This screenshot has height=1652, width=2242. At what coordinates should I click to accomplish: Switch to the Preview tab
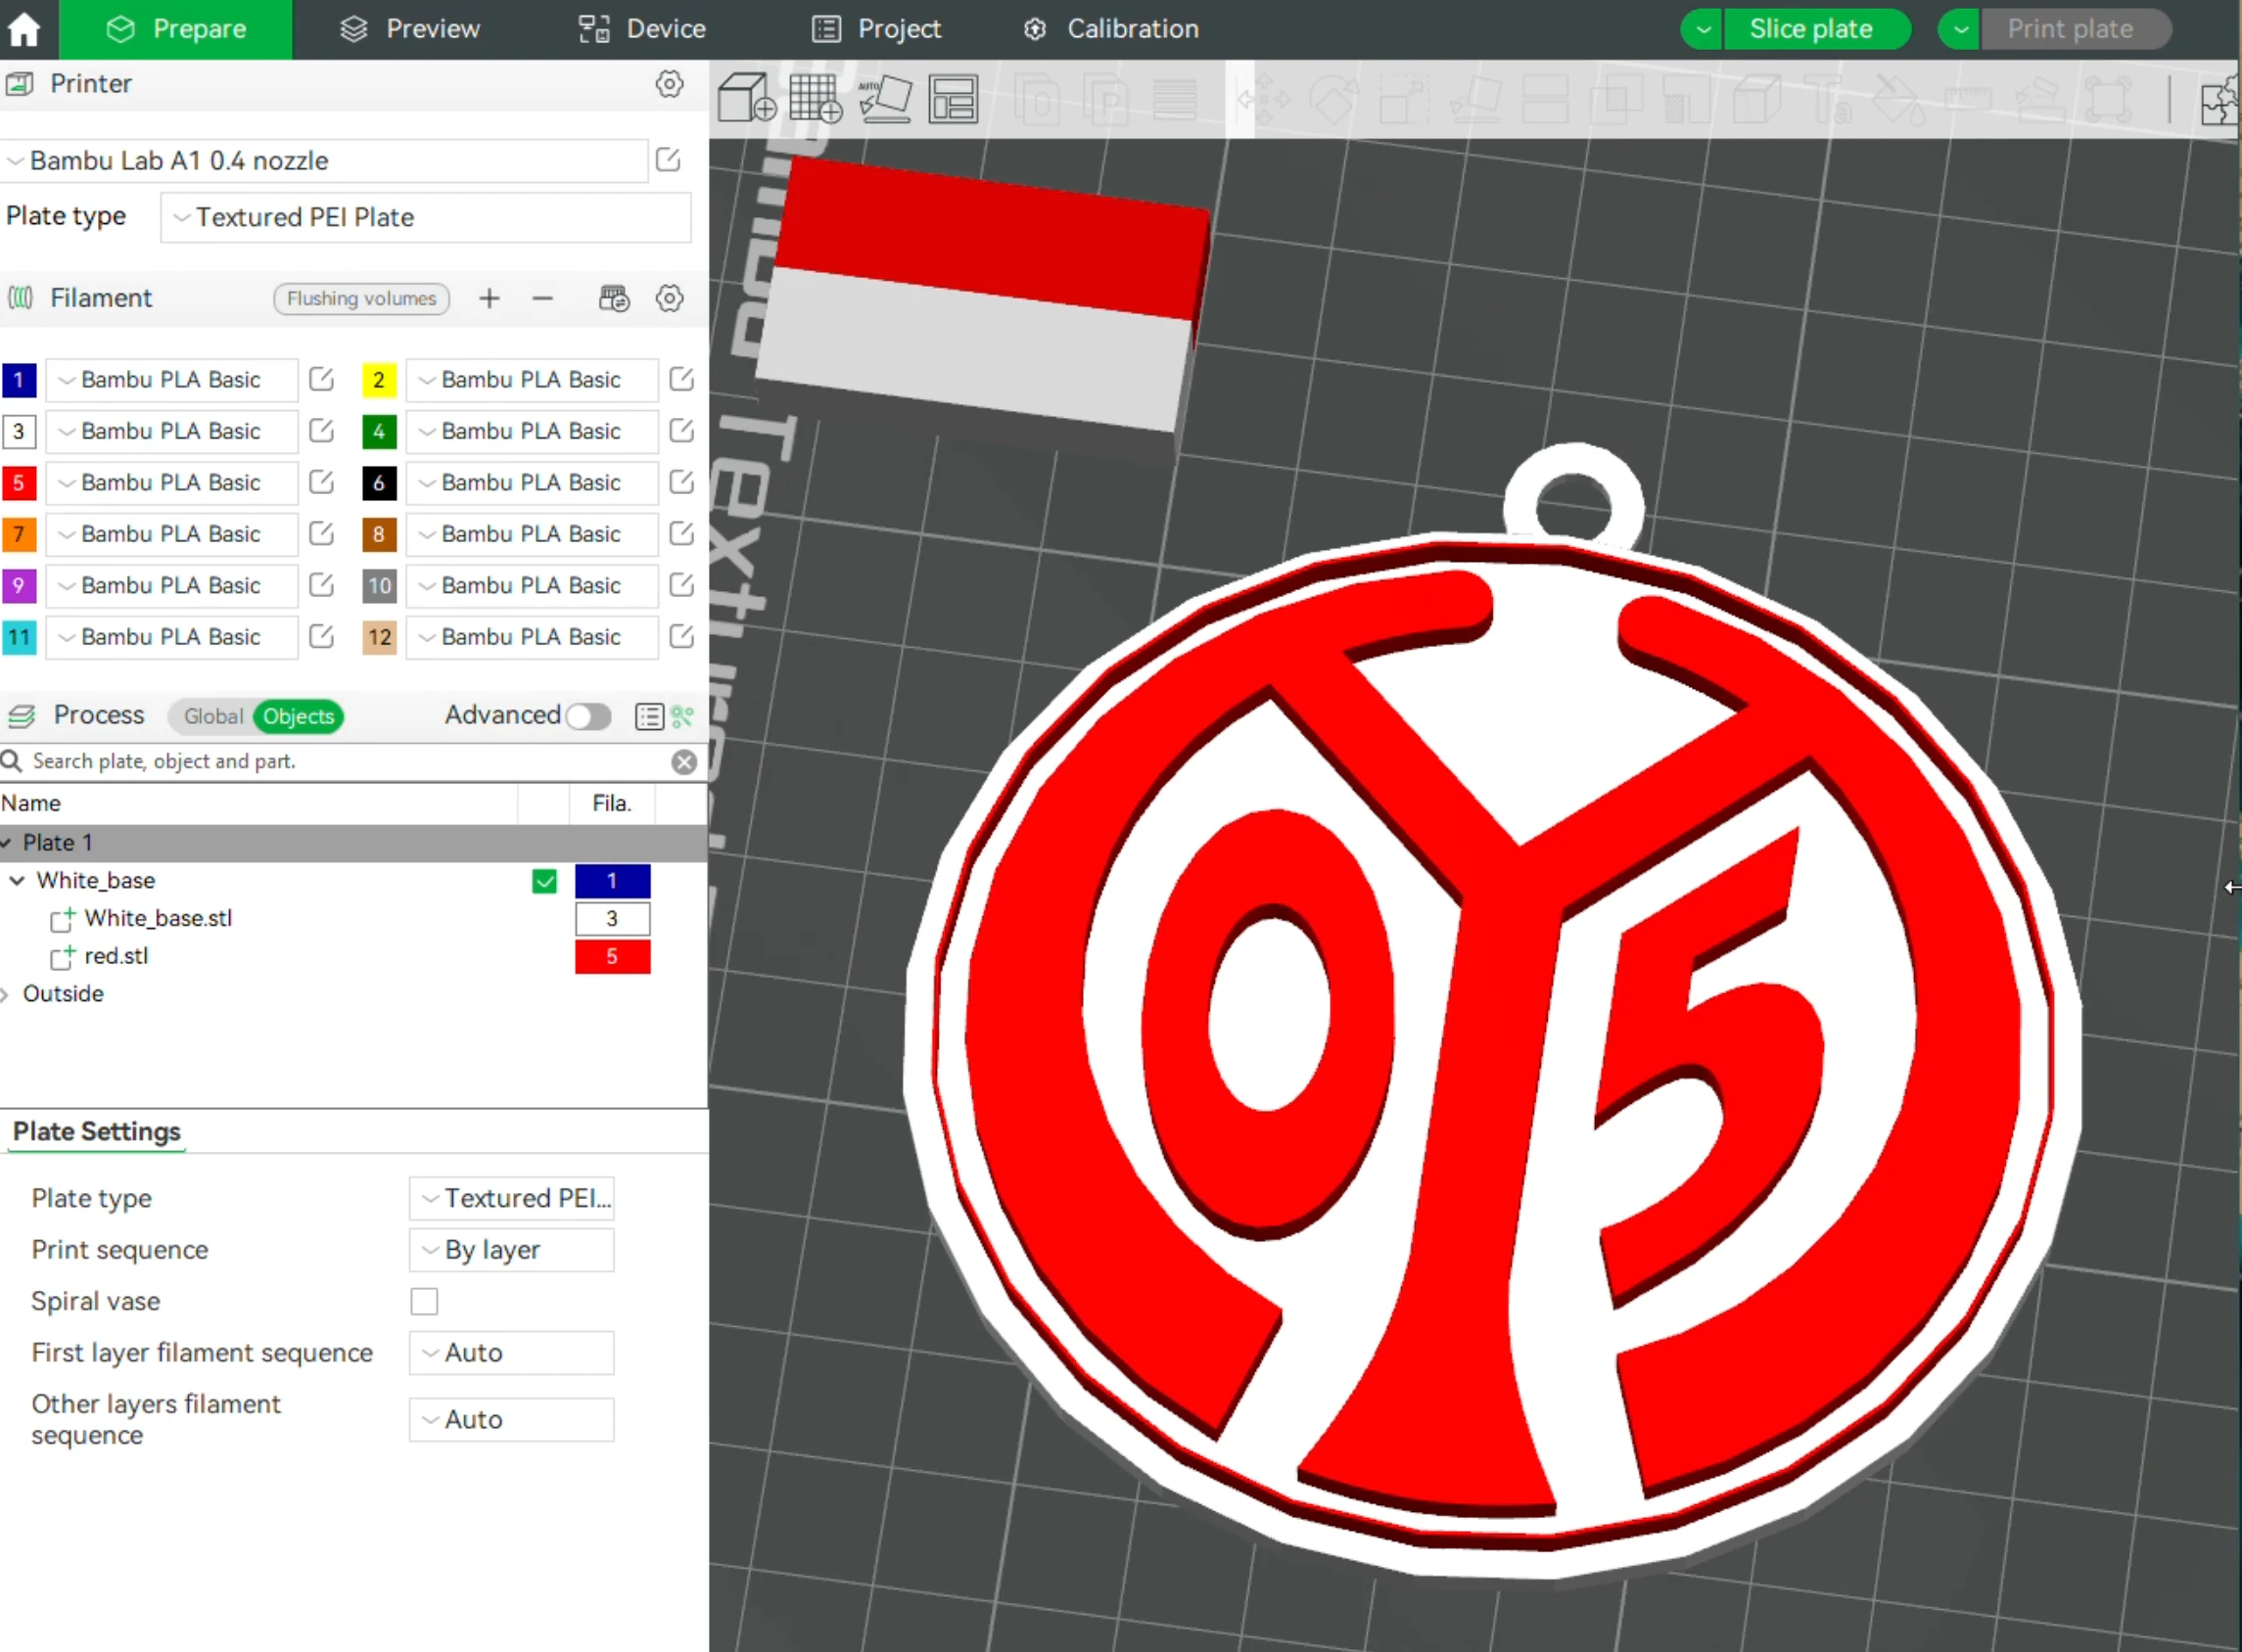coord(410,29)
